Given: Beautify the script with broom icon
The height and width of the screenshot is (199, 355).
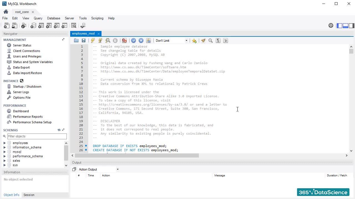Looking at the screenshot, I should [x=203, y=41].
